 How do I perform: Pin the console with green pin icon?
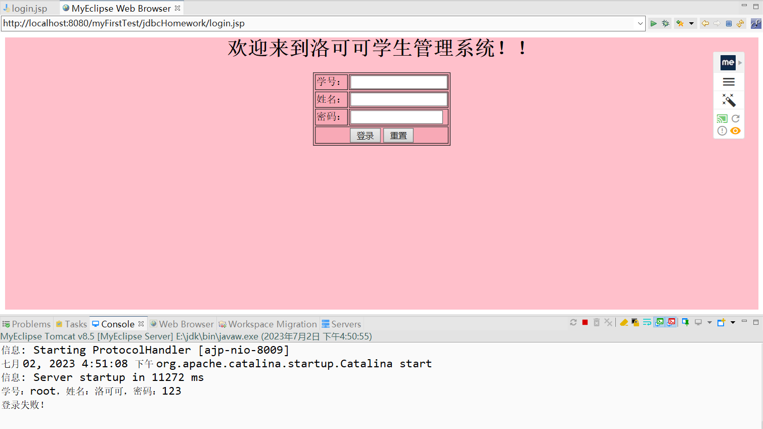pyautogui.click(x=686, y=322)
